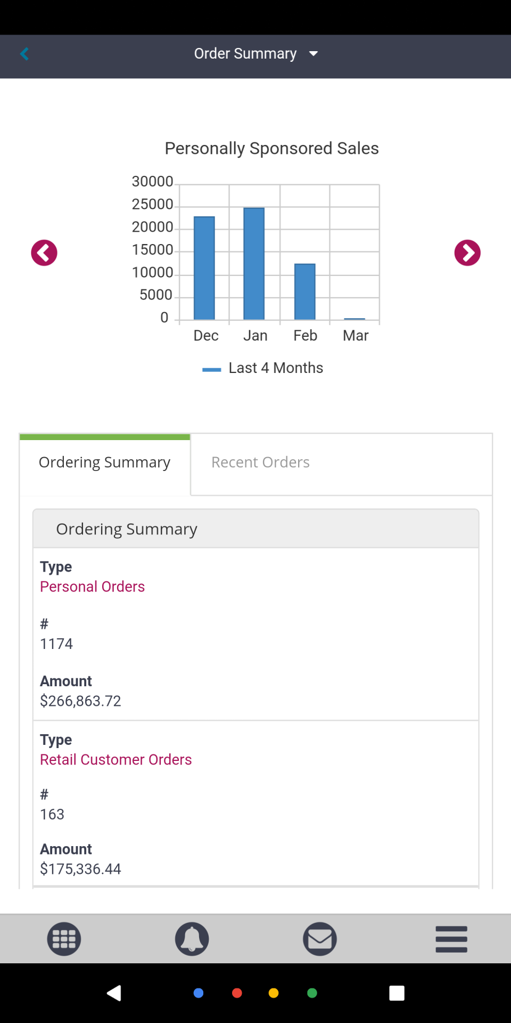
Task: Show next chart with right arrow
Action: pos(467,253)
